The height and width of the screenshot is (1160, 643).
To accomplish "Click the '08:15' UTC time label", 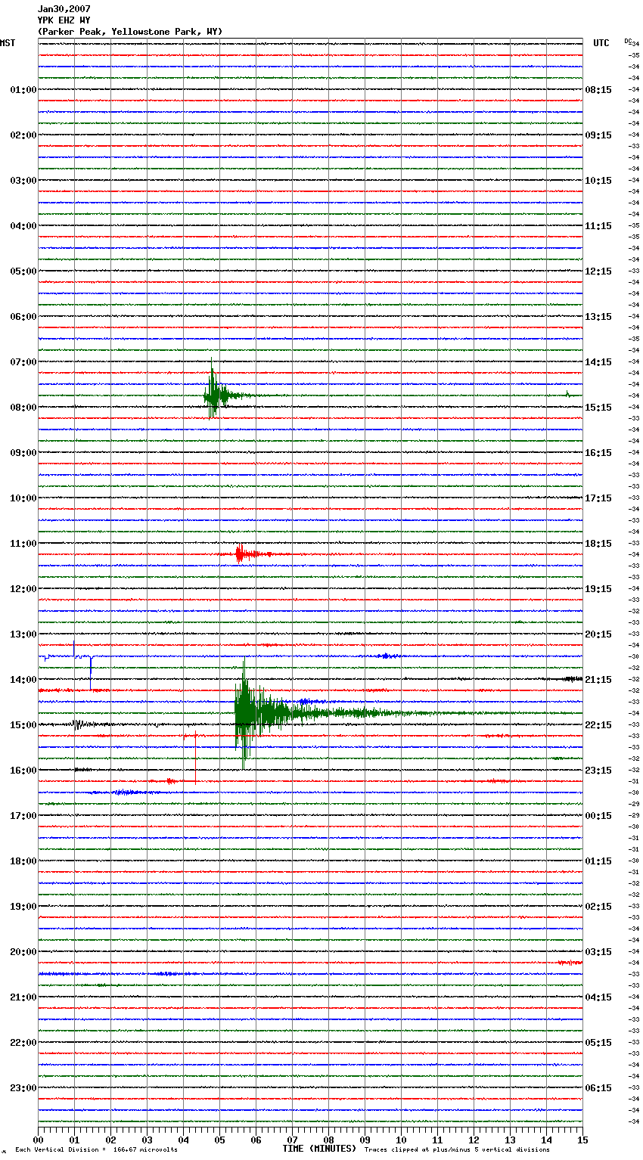I will point(598,90).
